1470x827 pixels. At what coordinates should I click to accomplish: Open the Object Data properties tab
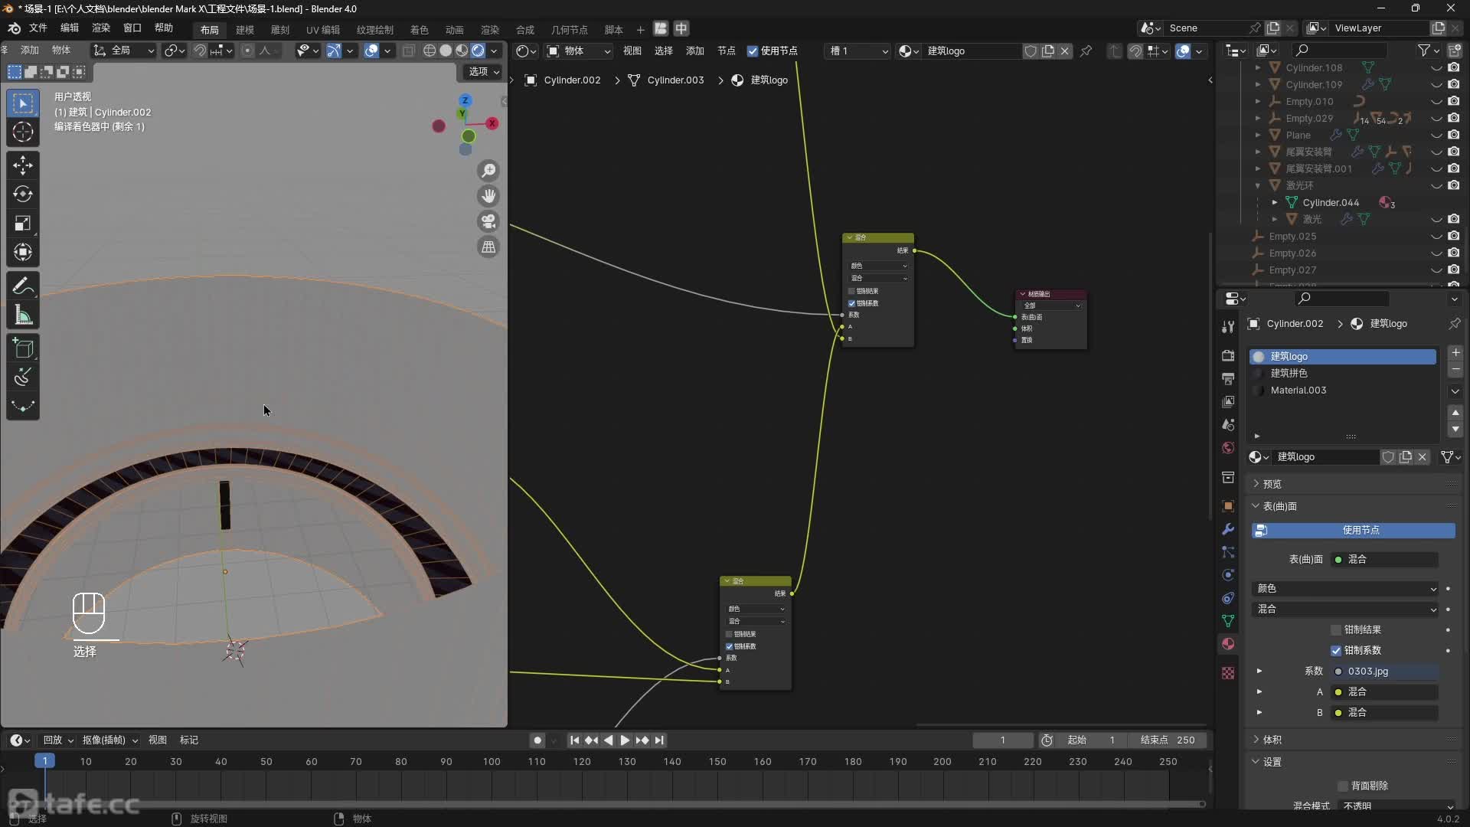coord(1228,621)
